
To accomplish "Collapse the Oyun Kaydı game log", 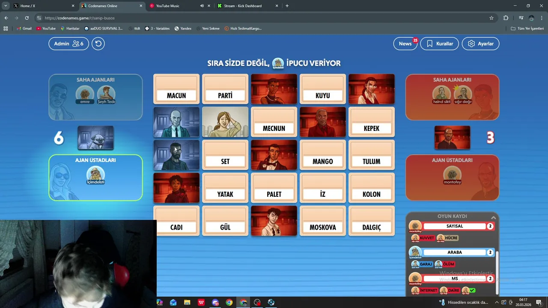I will (x=494, y=217).
